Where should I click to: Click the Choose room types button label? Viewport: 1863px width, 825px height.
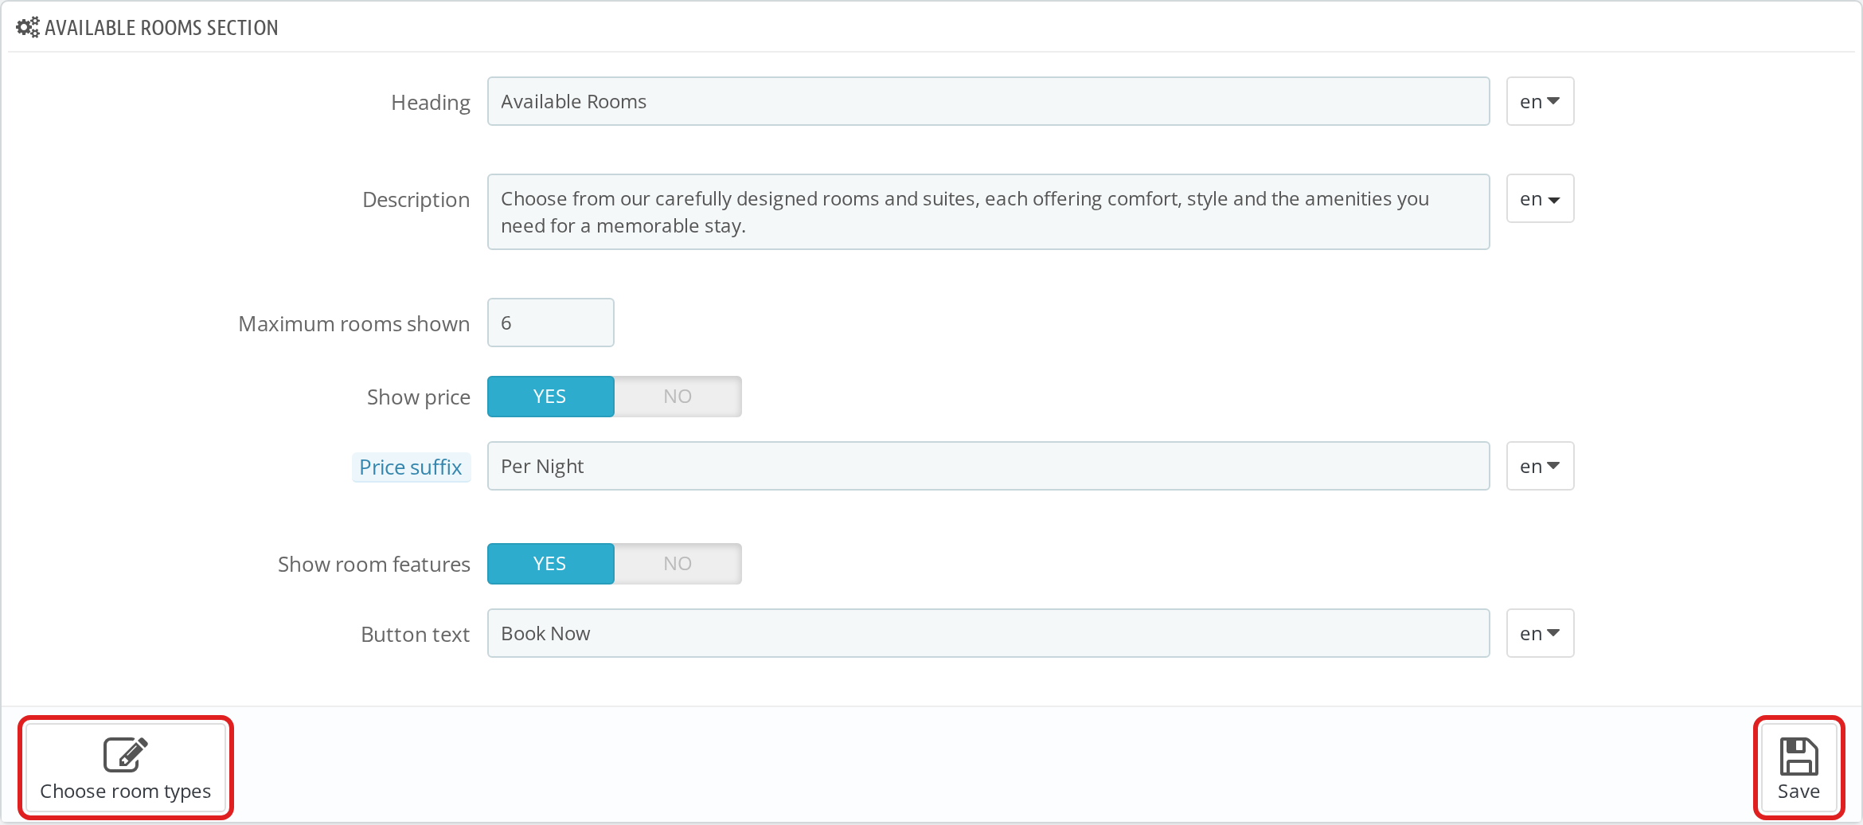(x=126, y=792)
